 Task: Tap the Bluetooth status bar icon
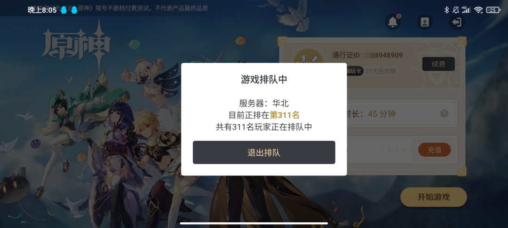[446, 10]
